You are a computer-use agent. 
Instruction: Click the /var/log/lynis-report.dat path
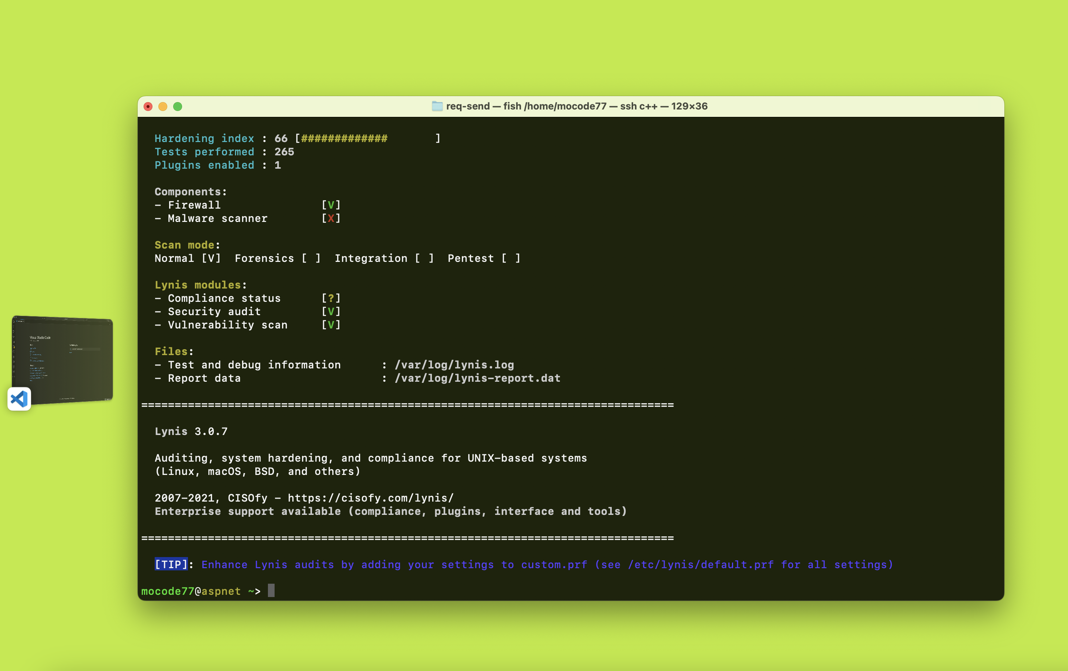477,378
